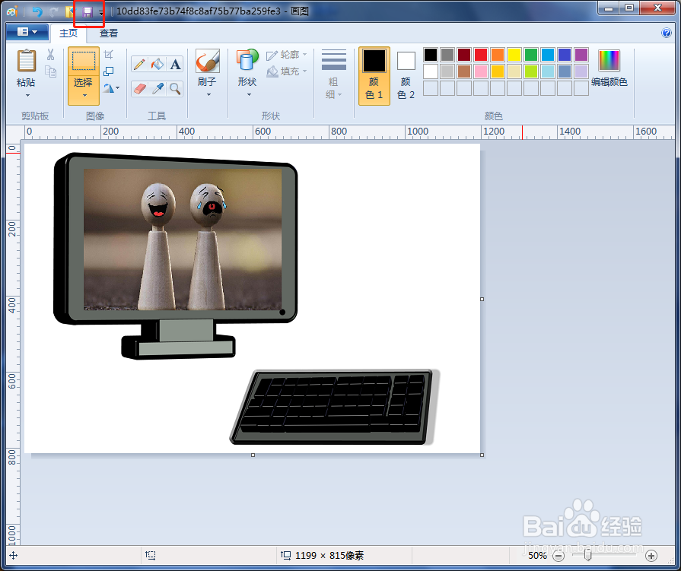Image resolution: width=681 pixels, height=571 pixels.
Task: Click the Undo arrow in title bar
Action: (x=37, y=11)
